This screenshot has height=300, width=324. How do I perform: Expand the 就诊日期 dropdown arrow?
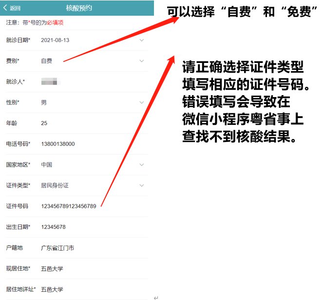(x=142, y=40)
